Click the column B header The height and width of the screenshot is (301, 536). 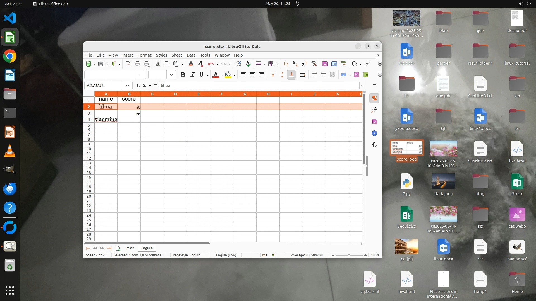[129, 94]
